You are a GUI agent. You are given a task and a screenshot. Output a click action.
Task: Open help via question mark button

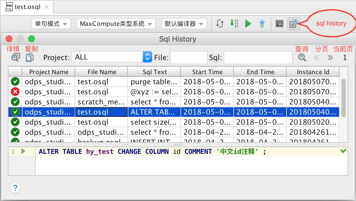pyautogui.click(x=15, y=188)
